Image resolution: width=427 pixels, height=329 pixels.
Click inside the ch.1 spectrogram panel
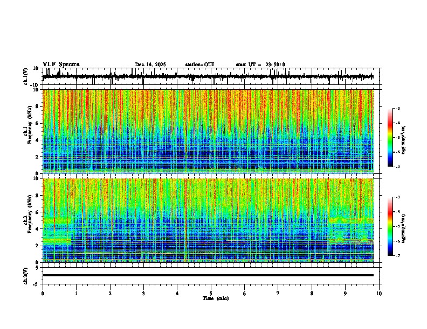[208, 131]
